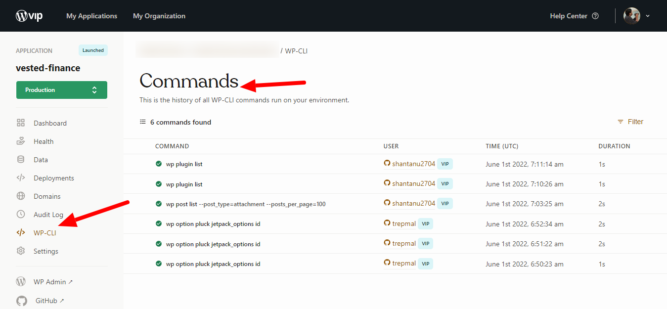Click the WP-CLI breadcrumb text
Viewport: 667px width, 309px height.
click(296, 51)
